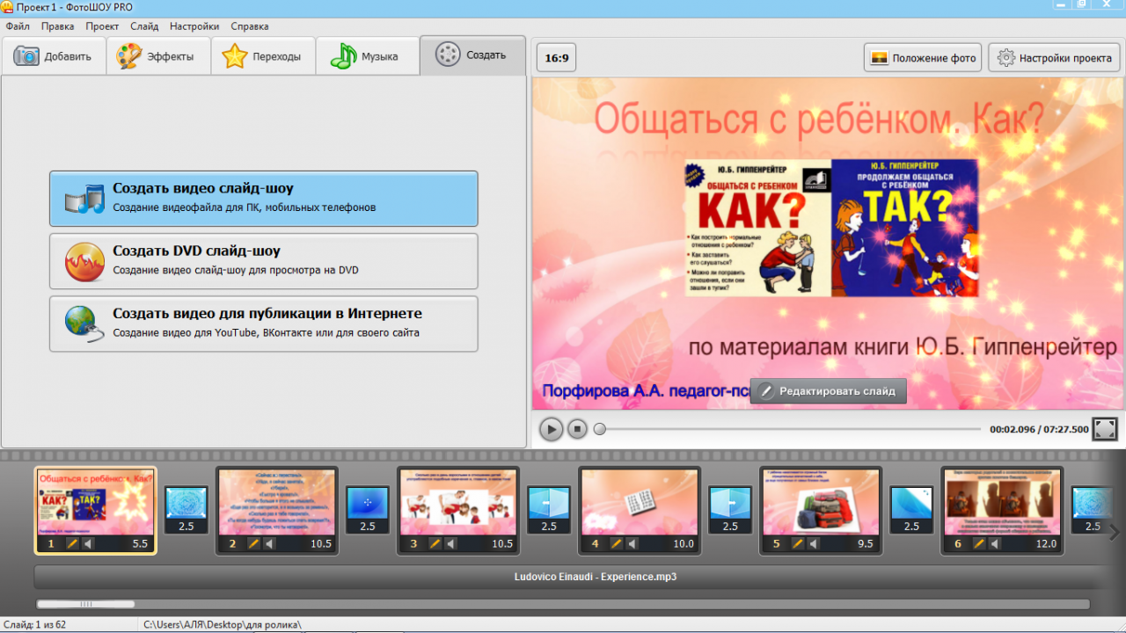The image size is (1126, 633).
Task: Advance the timeline with right arrow
Action: tap(1115, 532)
